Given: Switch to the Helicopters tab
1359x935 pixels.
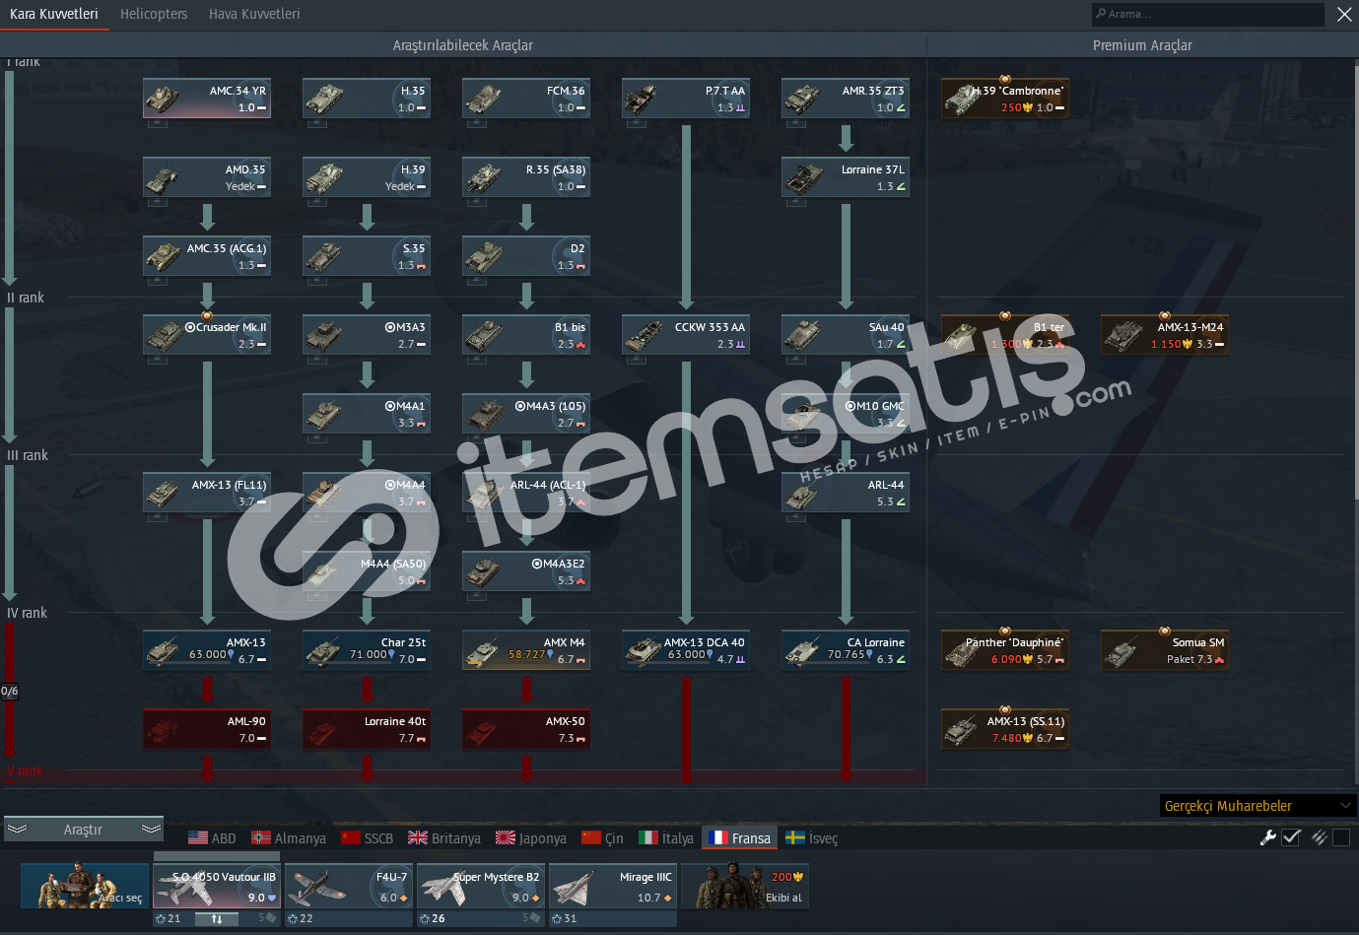Looking at the screenshot, I should pyautogui.click(x=154, y=14).
